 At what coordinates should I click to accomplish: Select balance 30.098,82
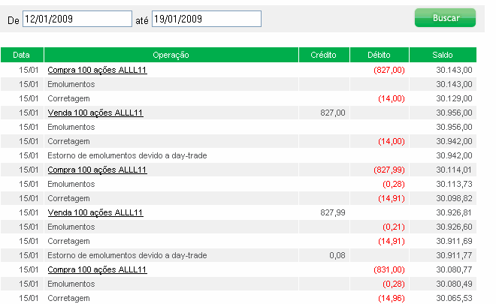[x=454, y=198]
